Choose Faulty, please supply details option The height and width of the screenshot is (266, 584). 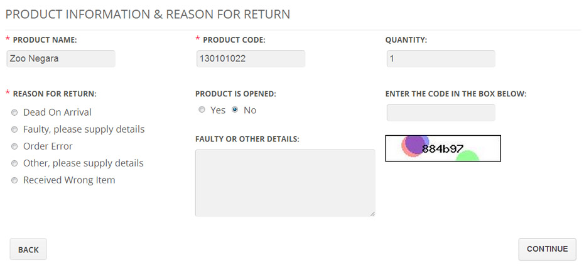[x=14, y=130]
